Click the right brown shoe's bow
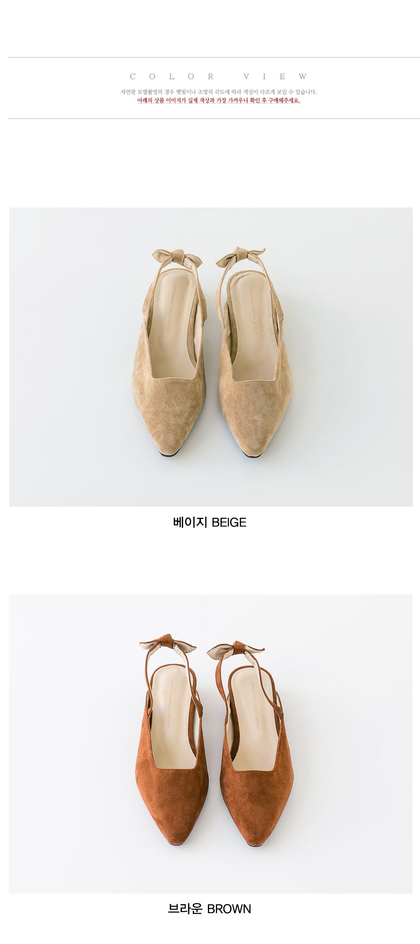Screen dimensions: 420x944 [236, 649]
